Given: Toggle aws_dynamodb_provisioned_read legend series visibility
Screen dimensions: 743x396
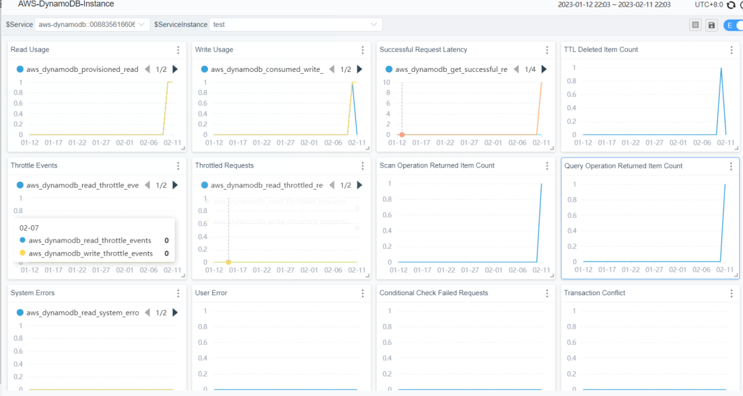Looking at the screenshot, I should pyautogui.click(x=79, y=69).
